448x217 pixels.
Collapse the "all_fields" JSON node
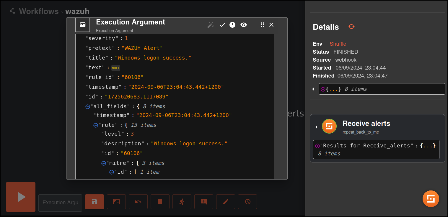88,107
